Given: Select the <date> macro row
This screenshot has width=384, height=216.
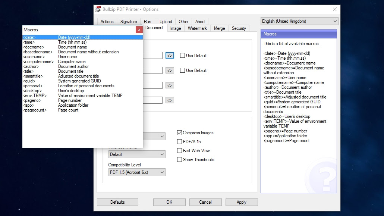Looking at the screenshot, I should tap(83, 37).
